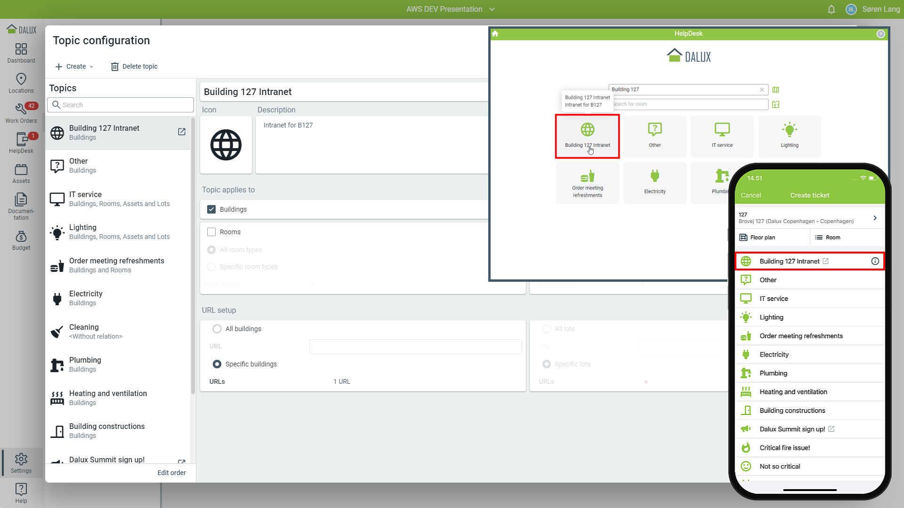904x508 pixels.
Task: Expand the Create dropdown
Action: [x=74, y=66]
